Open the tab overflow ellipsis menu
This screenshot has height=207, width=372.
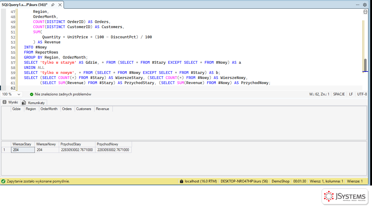(358, 5)
